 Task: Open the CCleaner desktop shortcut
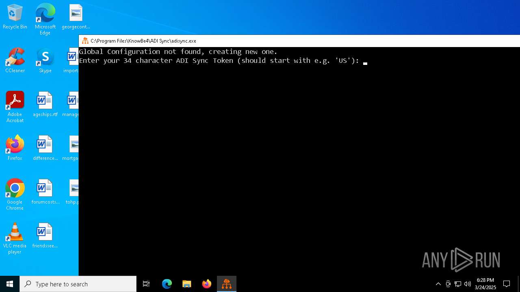(x=15, y=61)
